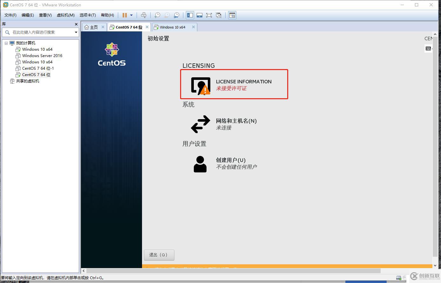Close the library panel
Image resolution: width=441 pixels, height=283 pixels.
click(x=76, y=24)
